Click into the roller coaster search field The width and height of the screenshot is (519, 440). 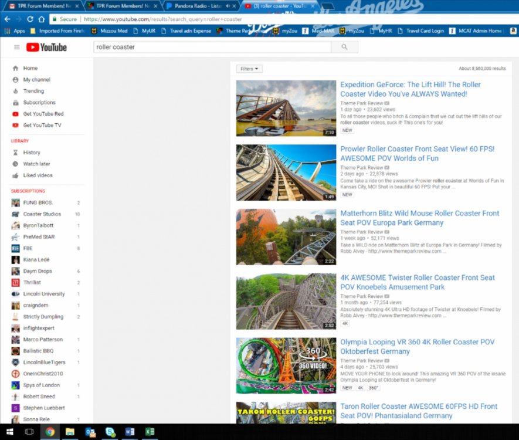coord(211,48)
